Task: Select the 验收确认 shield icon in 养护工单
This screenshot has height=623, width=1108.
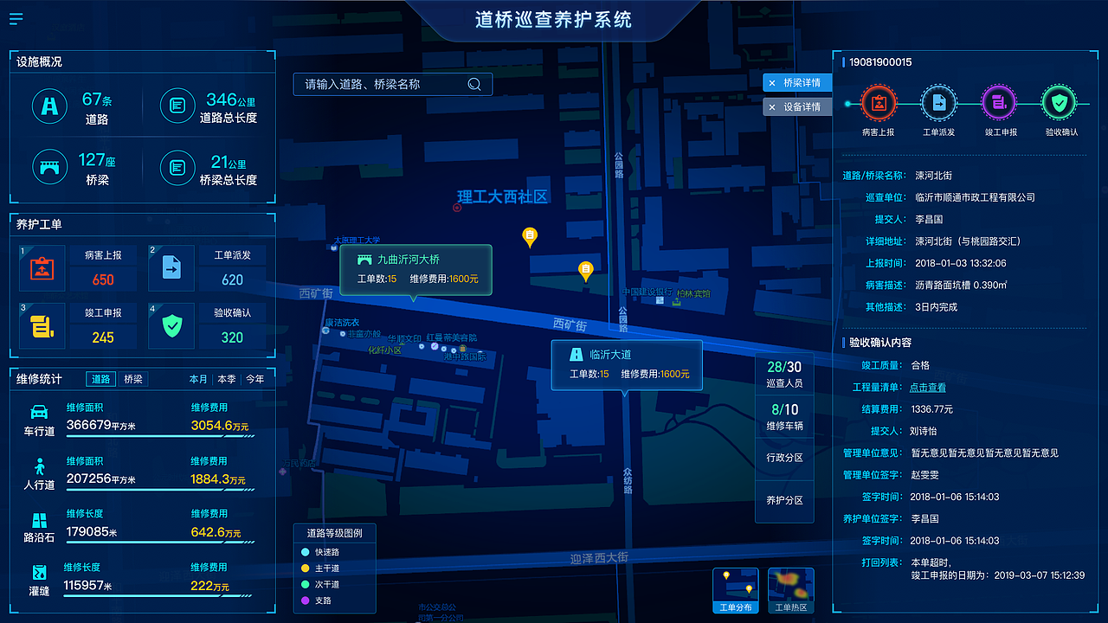Action: tap(171, 325)
